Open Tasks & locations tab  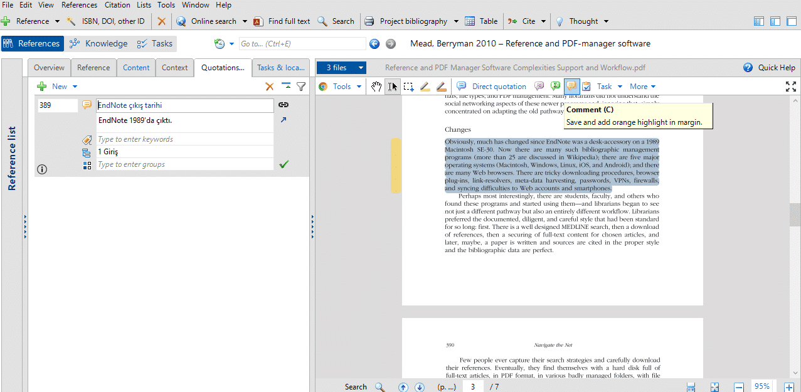tap(281, 68)
